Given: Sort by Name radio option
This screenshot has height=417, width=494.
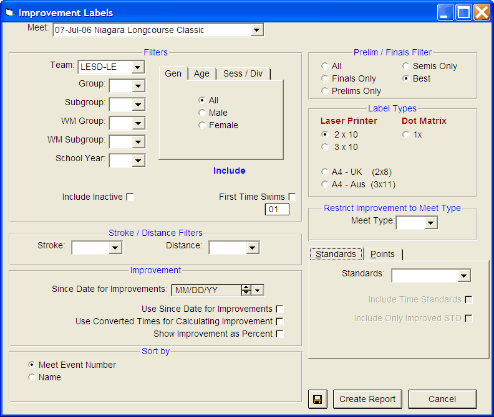Looking at the screenshot, I should [x=31, y=377].
